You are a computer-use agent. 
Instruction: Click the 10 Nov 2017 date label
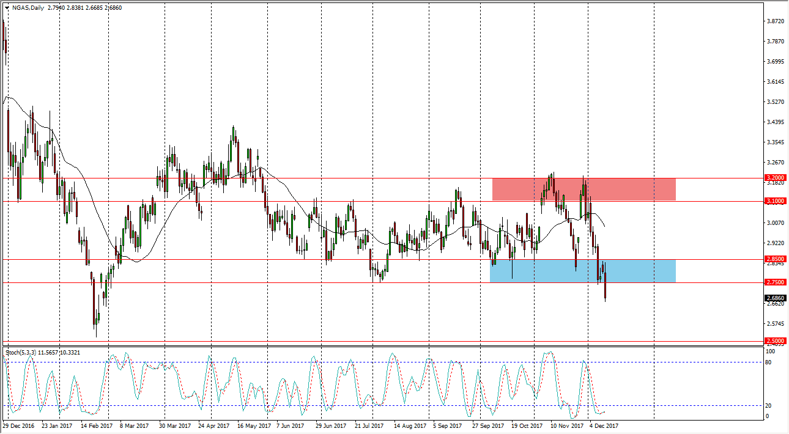click(566, 425)
